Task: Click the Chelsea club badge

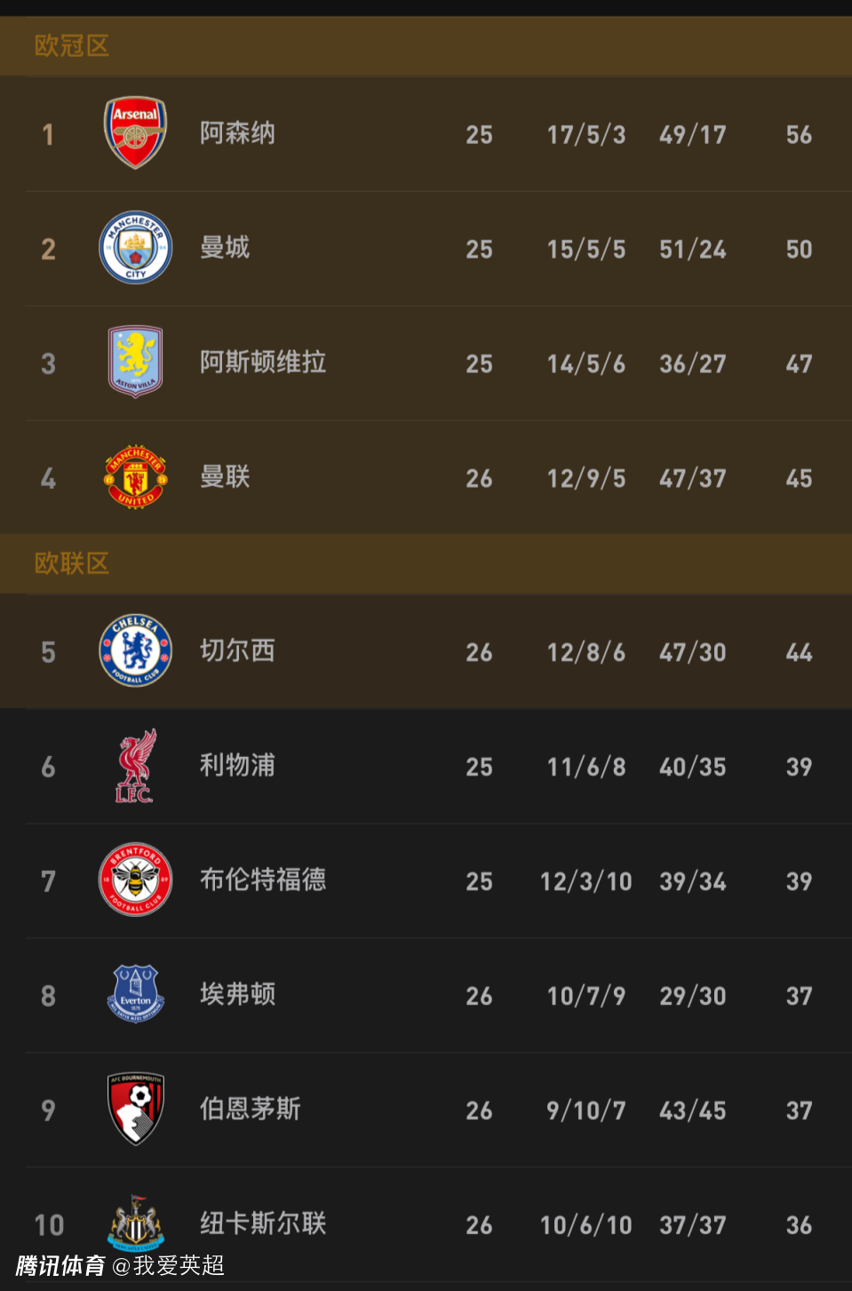Action: click(x=135, y=651)
